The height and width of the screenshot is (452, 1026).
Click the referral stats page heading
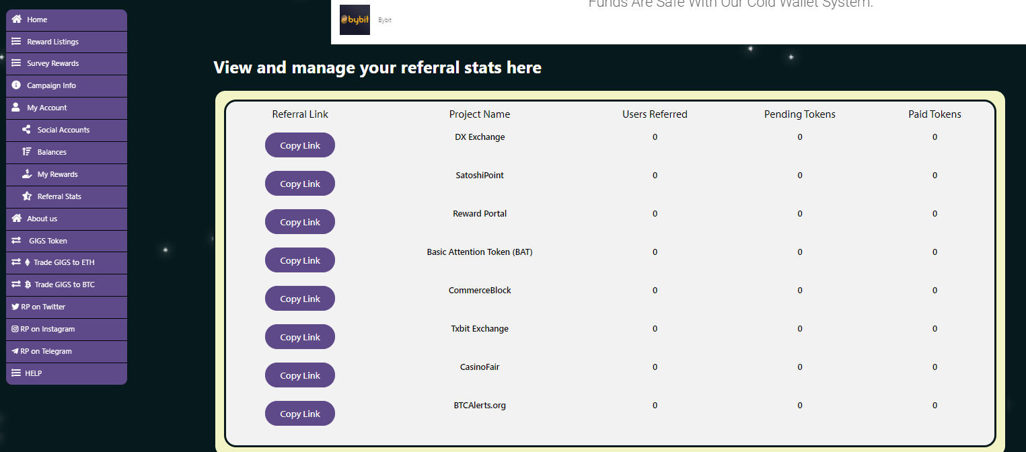tap(377, 67)
